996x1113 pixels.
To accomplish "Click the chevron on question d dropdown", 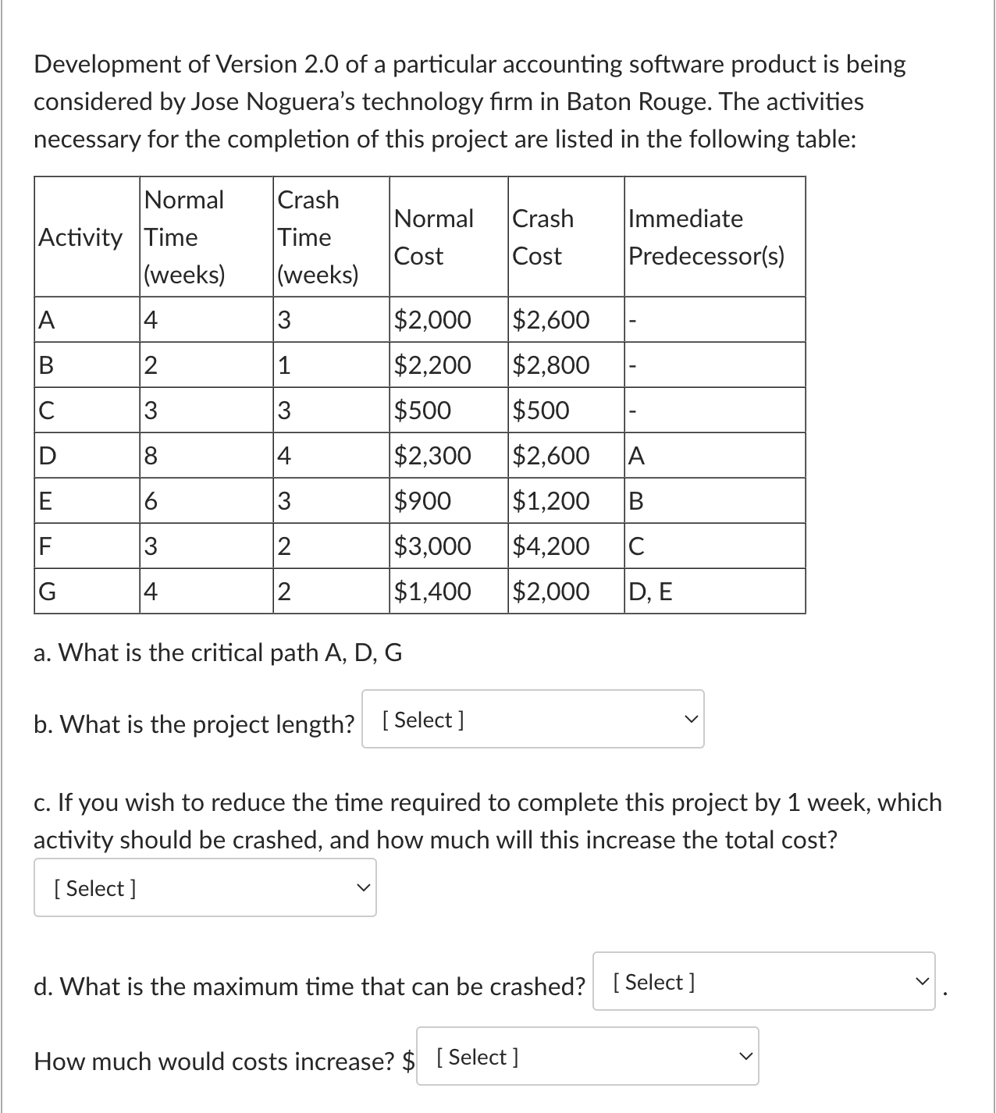I will click(x=921, y=983).
